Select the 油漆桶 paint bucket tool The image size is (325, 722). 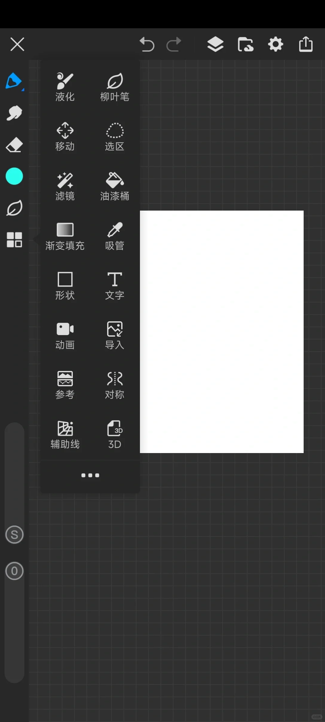point(115,186)
